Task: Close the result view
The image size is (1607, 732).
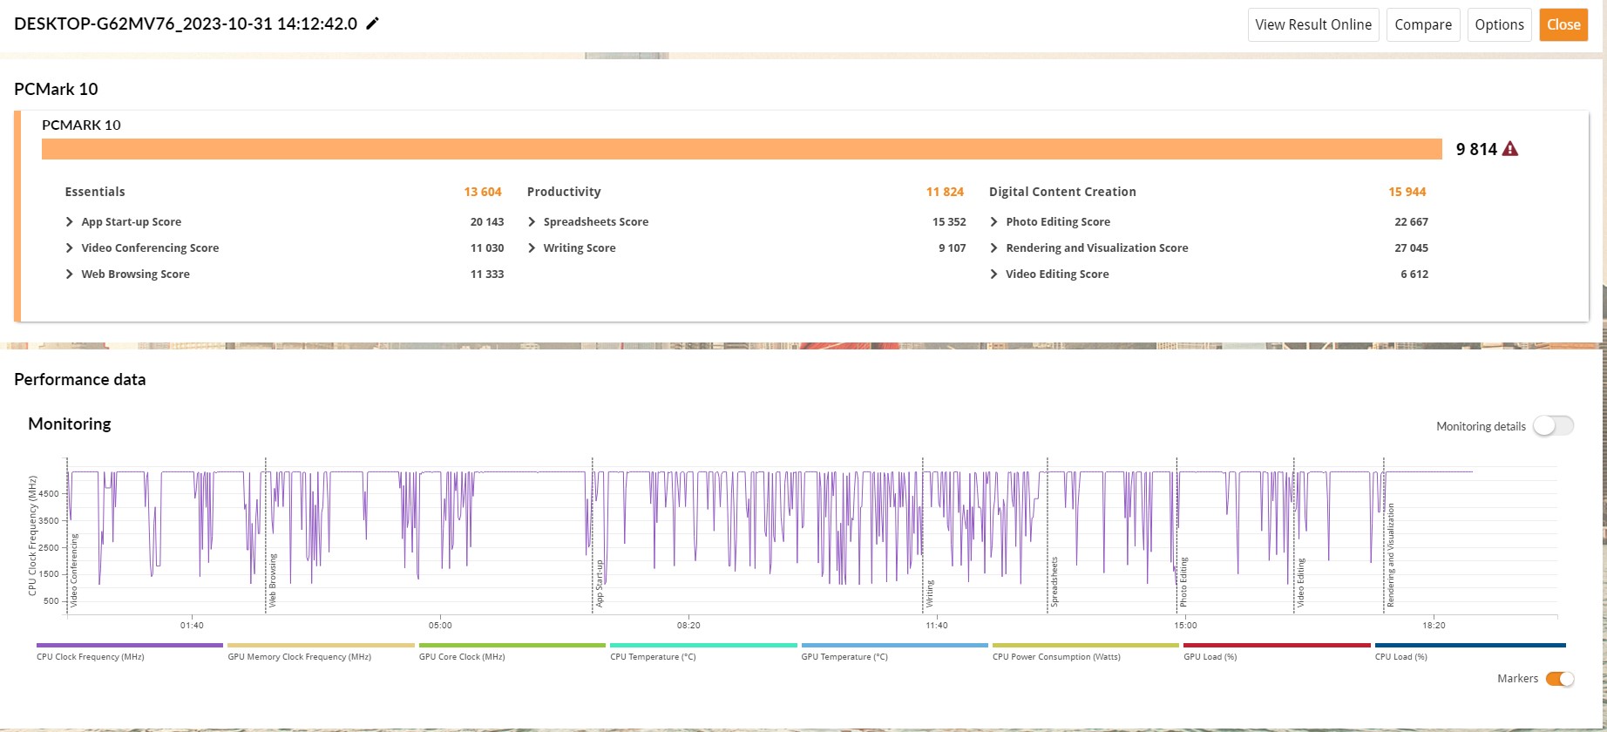Action: (1563, 24)
